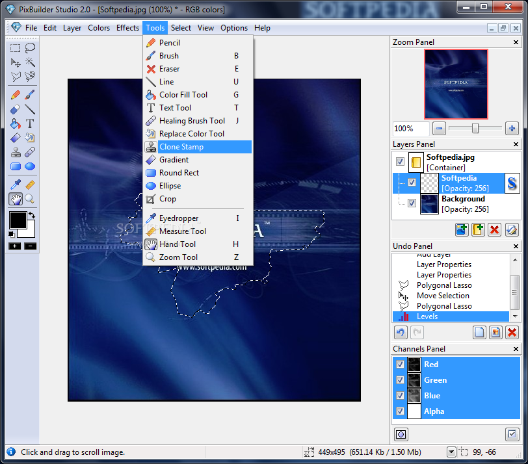This screenshot has width=528, height=464.
Task: Choose Zoom Tool from Tools menu
Action: [x=198, y=257]
